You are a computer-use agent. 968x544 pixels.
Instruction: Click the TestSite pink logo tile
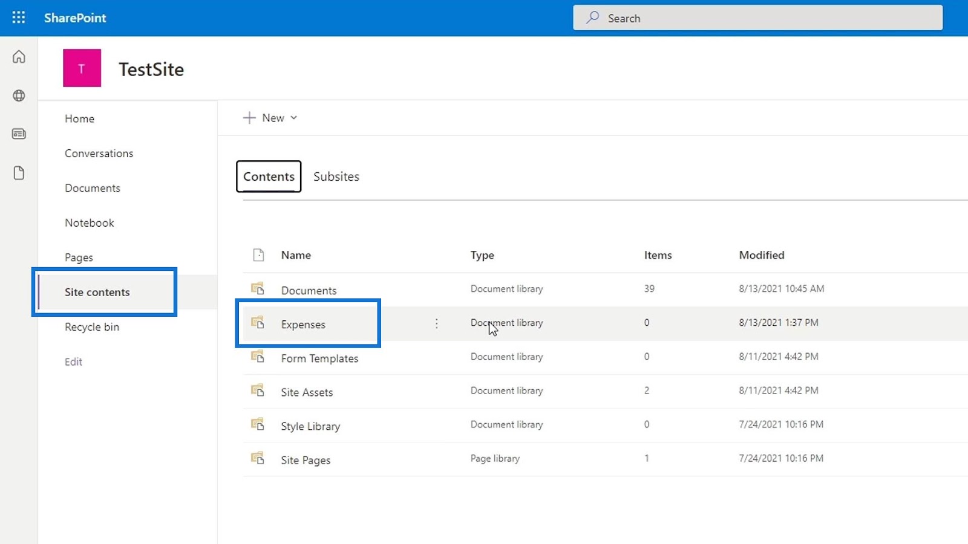coord(82,68)
